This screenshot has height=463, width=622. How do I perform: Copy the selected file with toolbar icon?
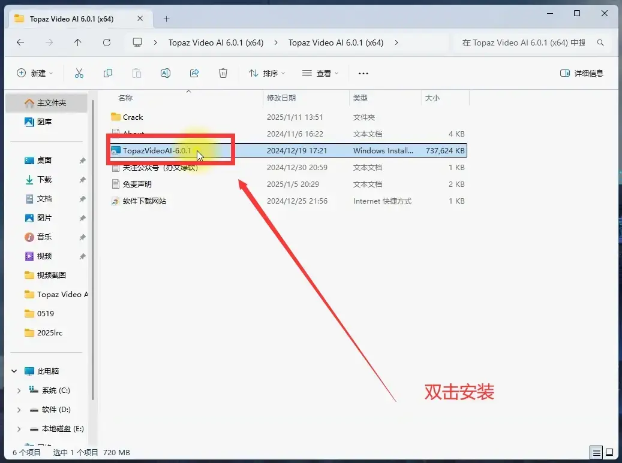(108, 73)
